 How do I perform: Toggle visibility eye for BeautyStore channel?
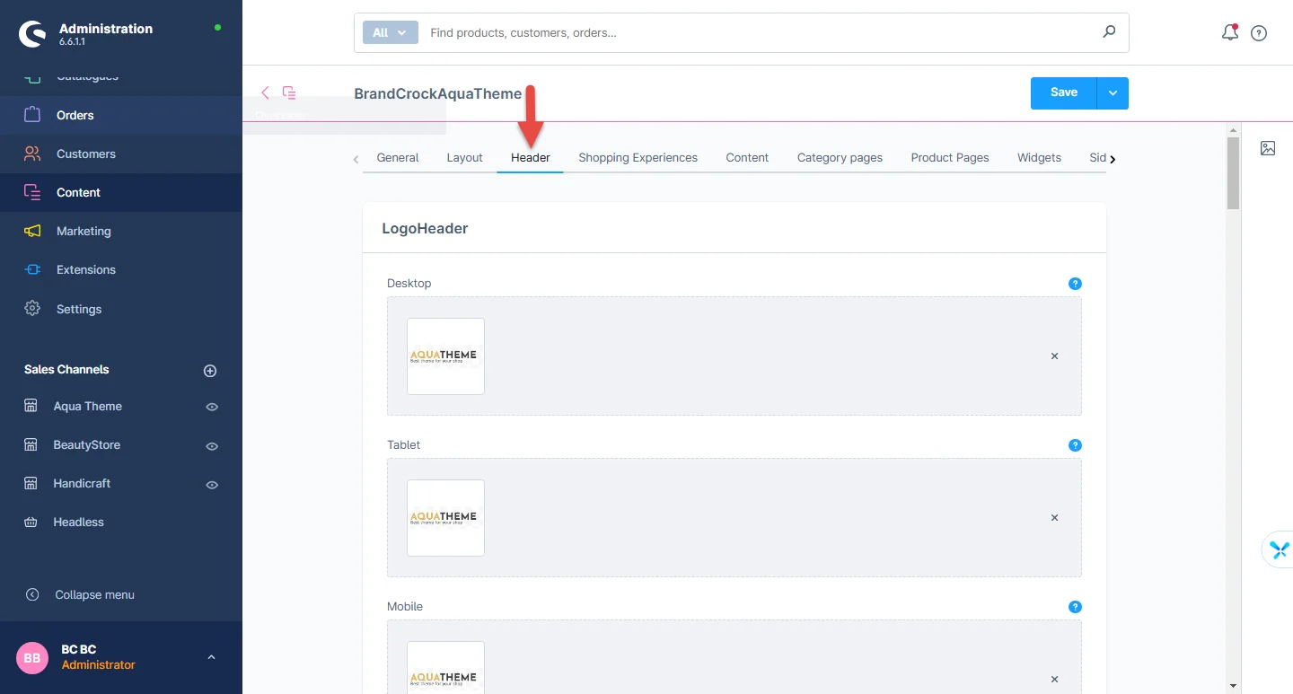212,445
